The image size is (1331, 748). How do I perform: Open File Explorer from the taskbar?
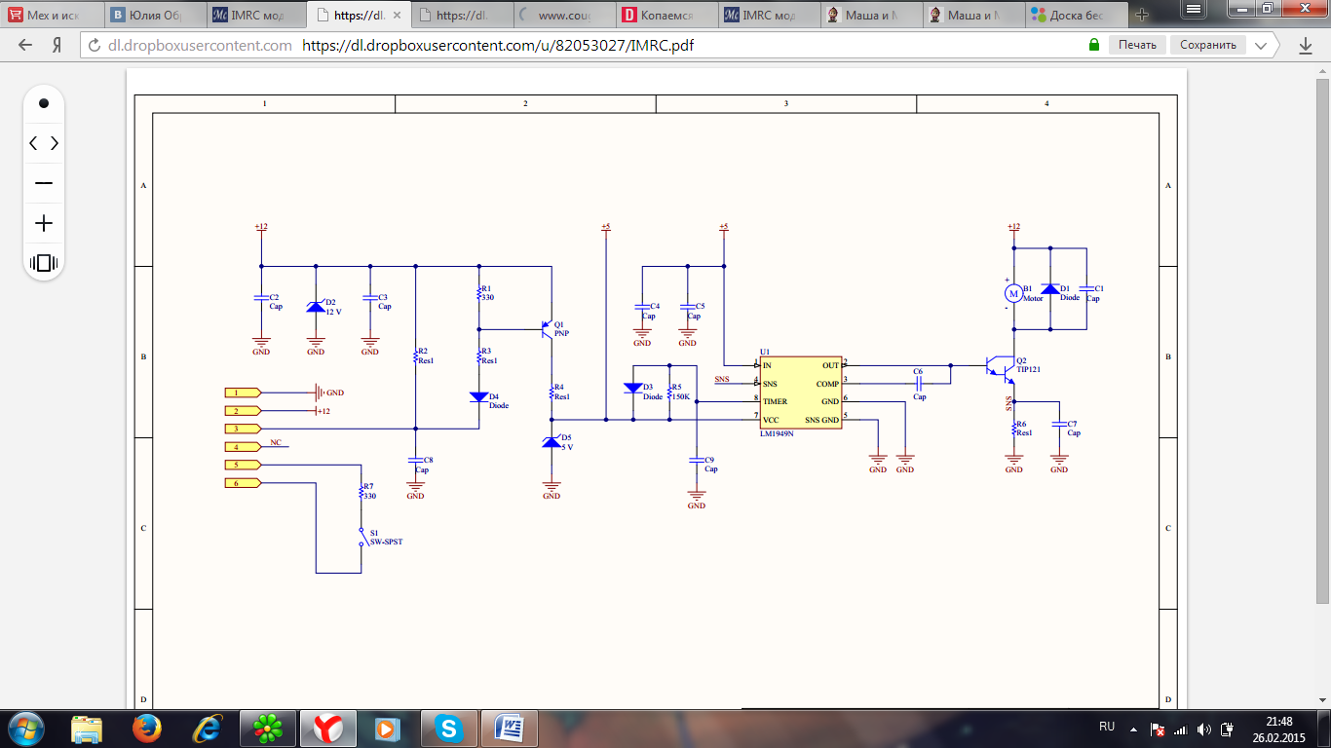[86, 728]
